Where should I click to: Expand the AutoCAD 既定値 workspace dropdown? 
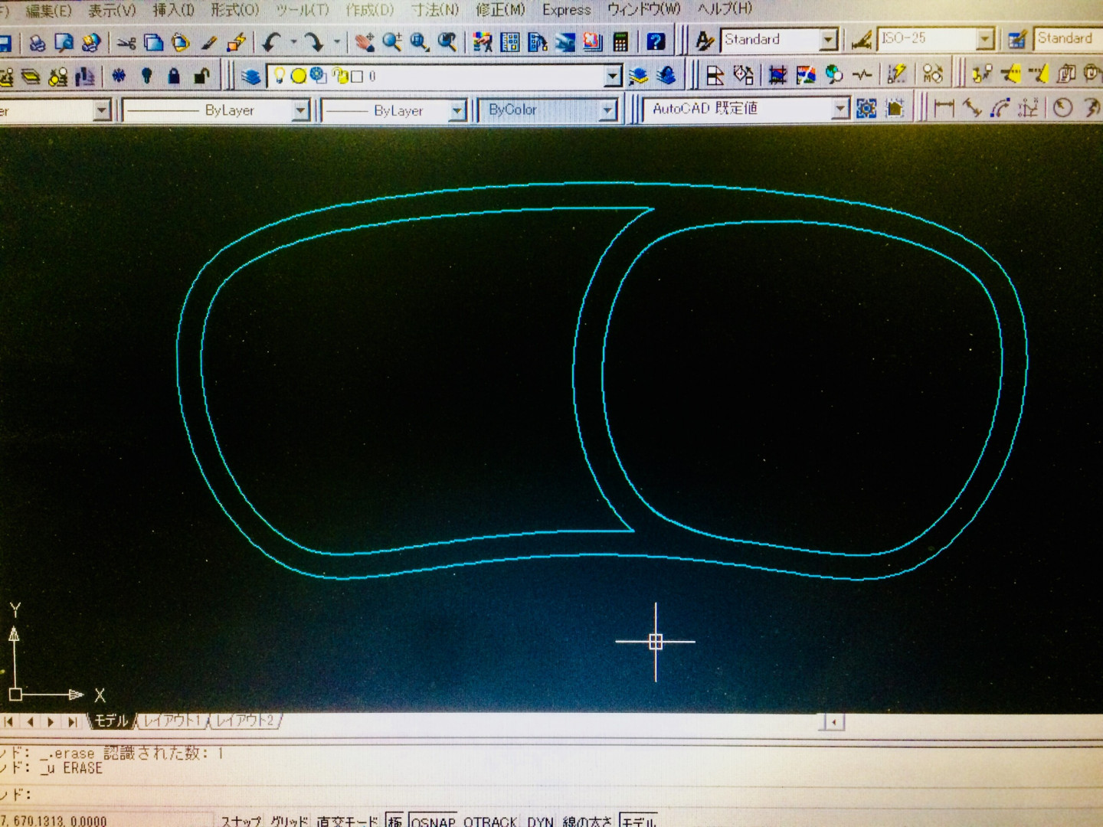pos(841,109)
